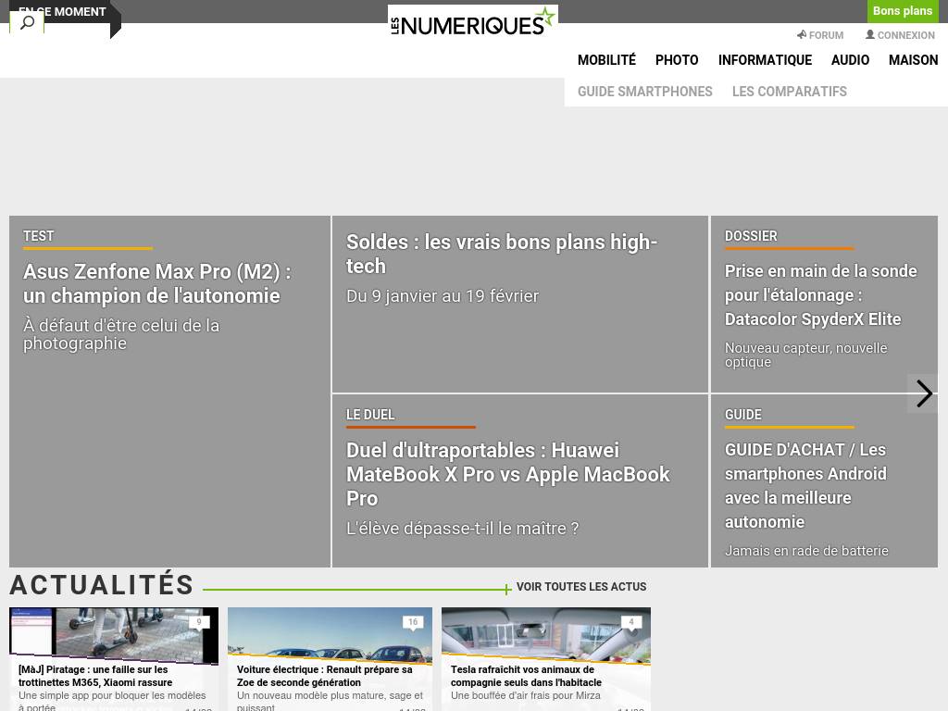
Task: Open Asus Zenfone Max Pro M2 test
Action: coord(156,283)
